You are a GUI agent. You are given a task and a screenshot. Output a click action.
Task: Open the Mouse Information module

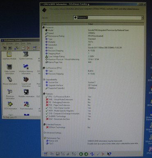click(x=10, y=81)
